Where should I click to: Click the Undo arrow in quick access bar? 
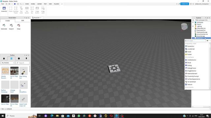[21, 4]
